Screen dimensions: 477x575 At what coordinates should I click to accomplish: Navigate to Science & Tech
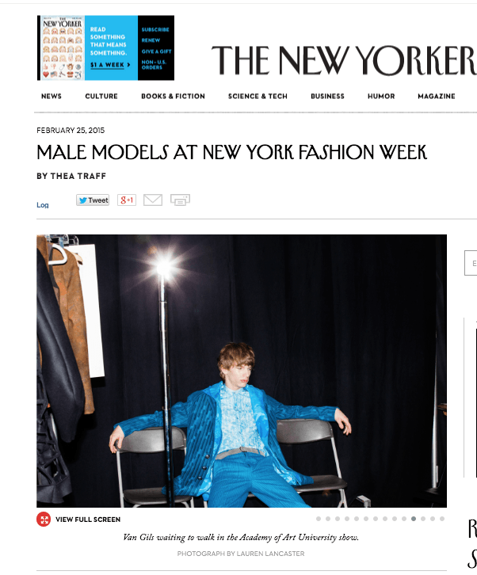258,96
